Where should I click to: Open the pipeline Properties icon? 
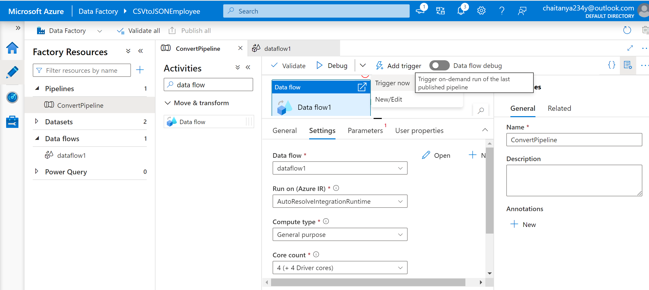pos(628,65)
